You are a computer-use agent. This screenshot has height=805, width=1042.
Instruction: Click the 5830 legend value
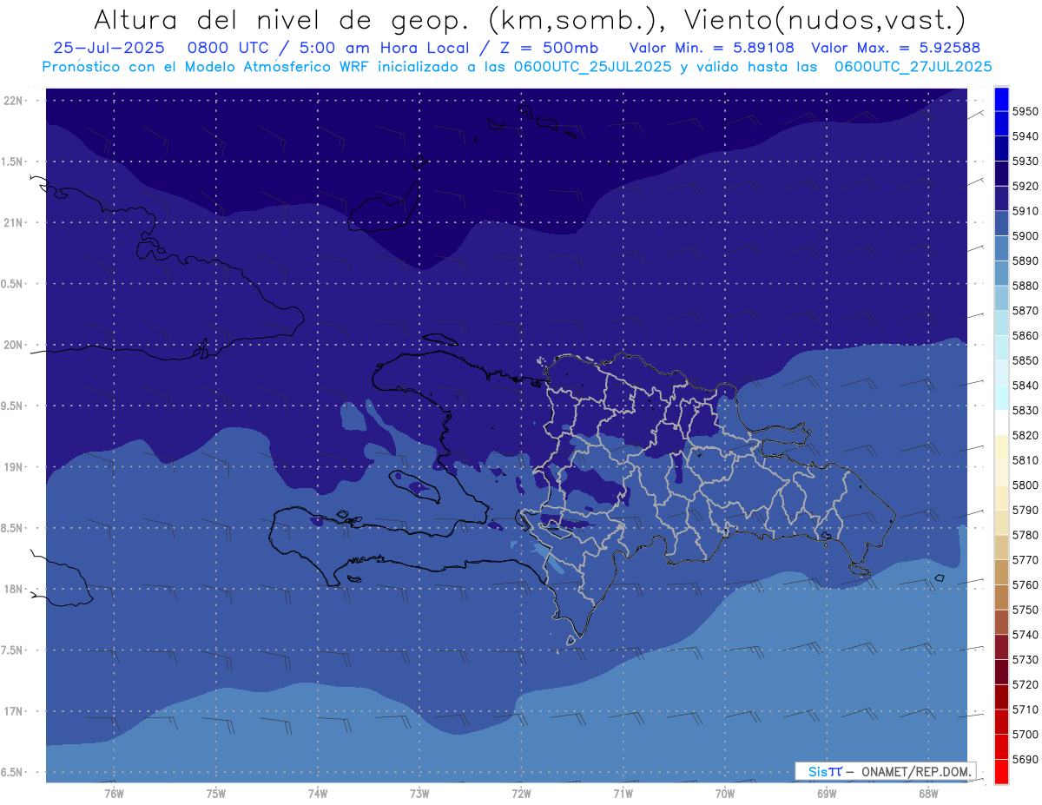click(x=1025, y=410)
